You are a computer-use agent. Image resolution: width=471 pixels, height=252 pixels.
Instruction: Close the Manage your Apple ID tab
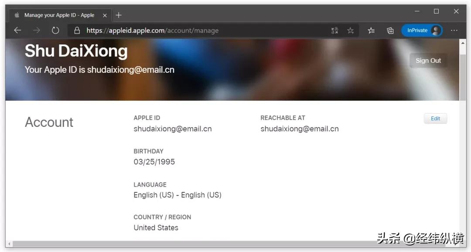click(x=105, y=15)
